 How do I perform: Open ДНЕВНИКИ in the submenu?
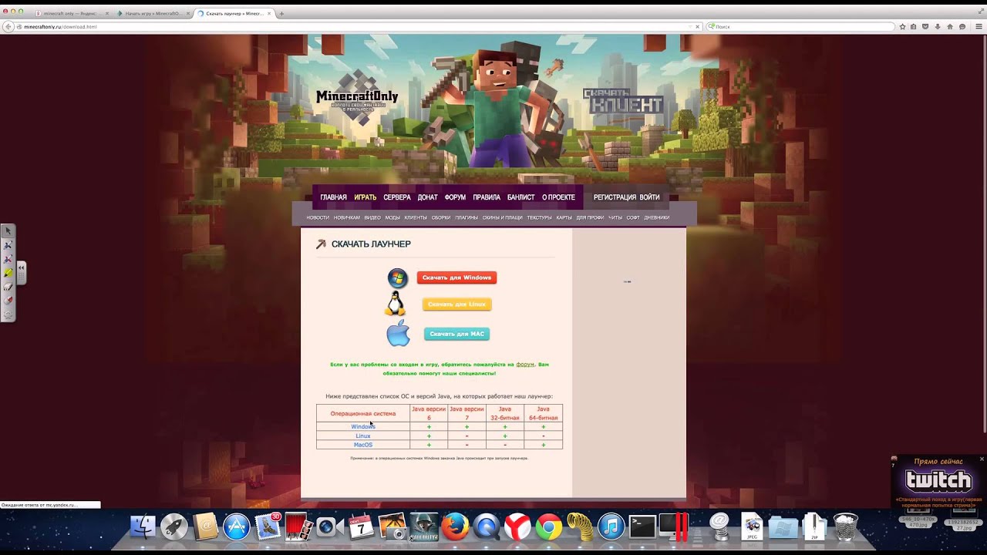657,218
